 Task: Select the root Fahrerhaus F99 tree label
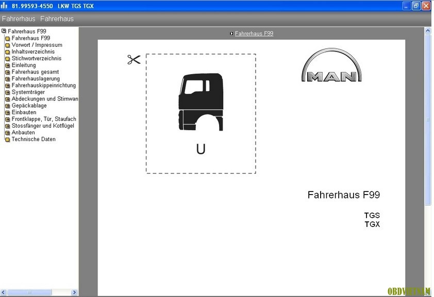[x=27, y=31]
